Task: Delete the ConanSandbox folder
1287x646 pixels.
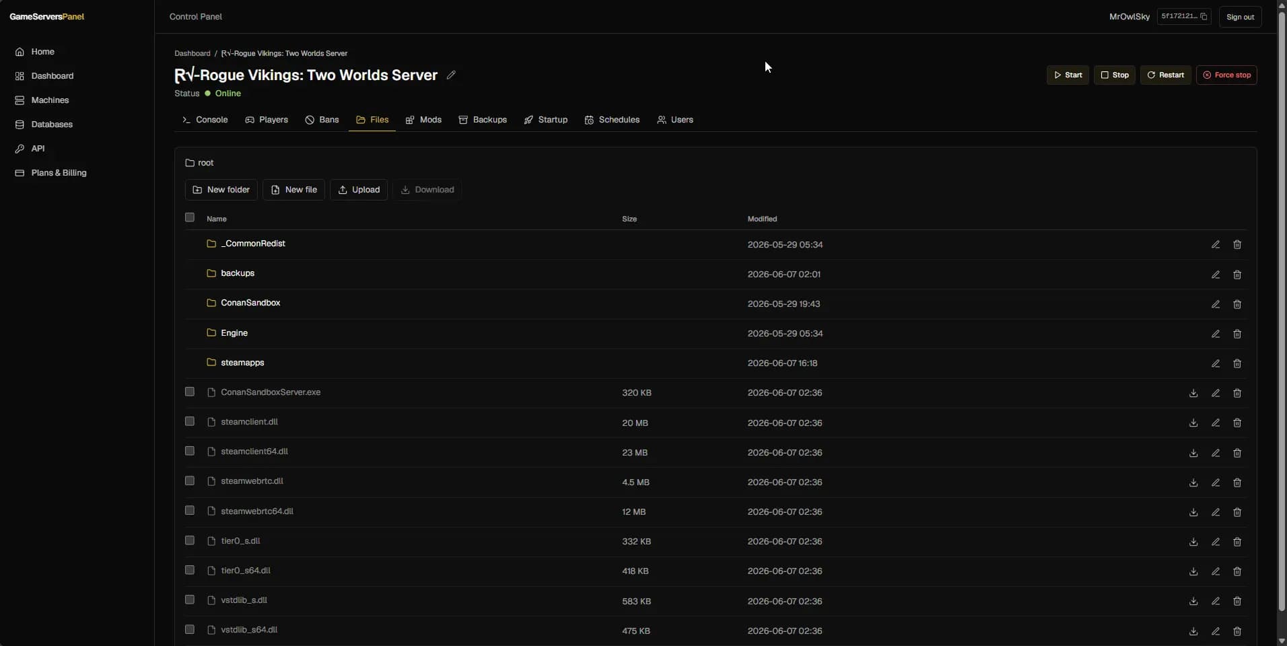Action: (1237, 304)
